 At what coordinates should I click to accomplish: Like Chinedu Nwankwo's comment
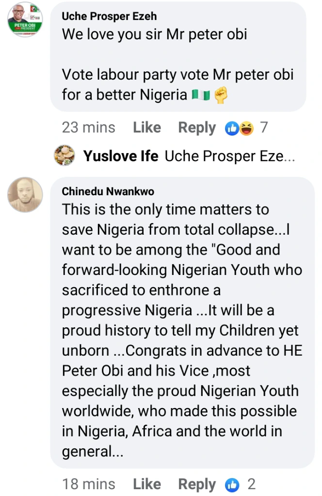coord(147,484)
